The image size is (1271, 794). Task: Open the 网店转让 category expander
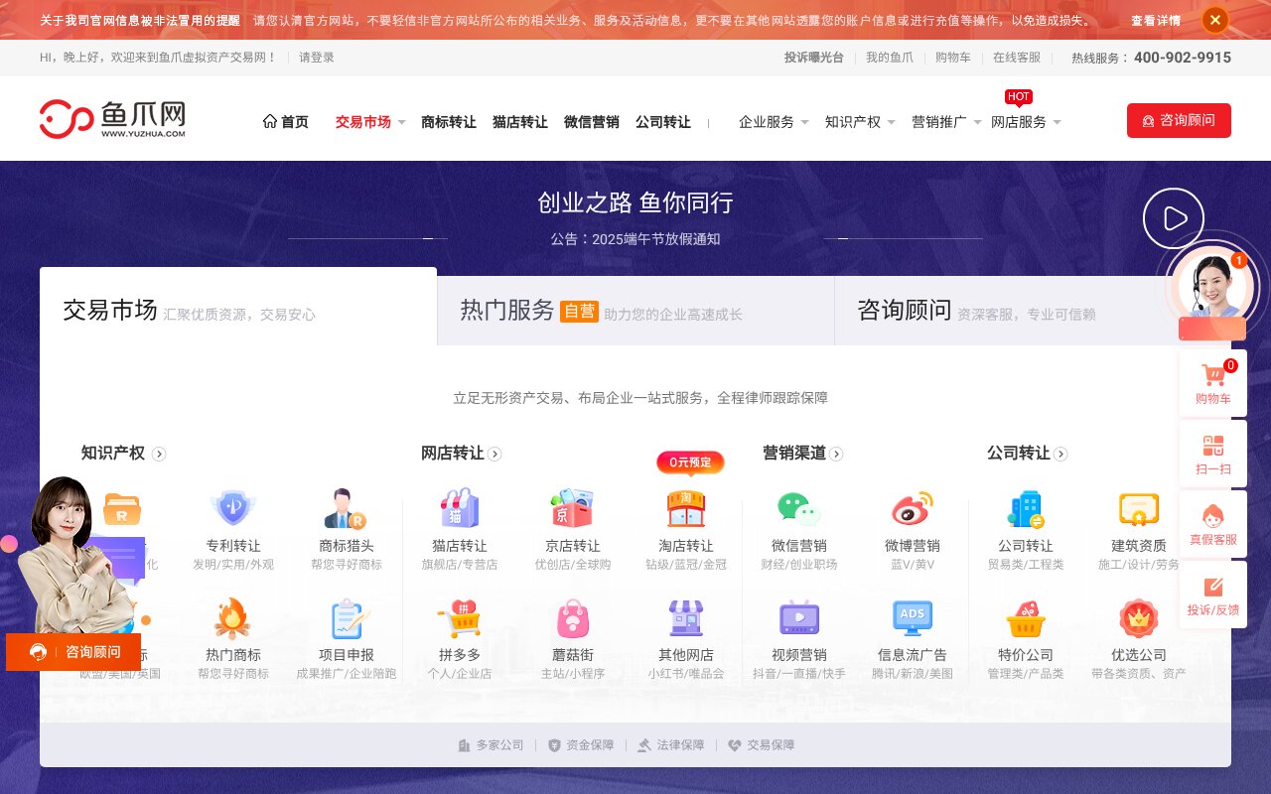495,454
